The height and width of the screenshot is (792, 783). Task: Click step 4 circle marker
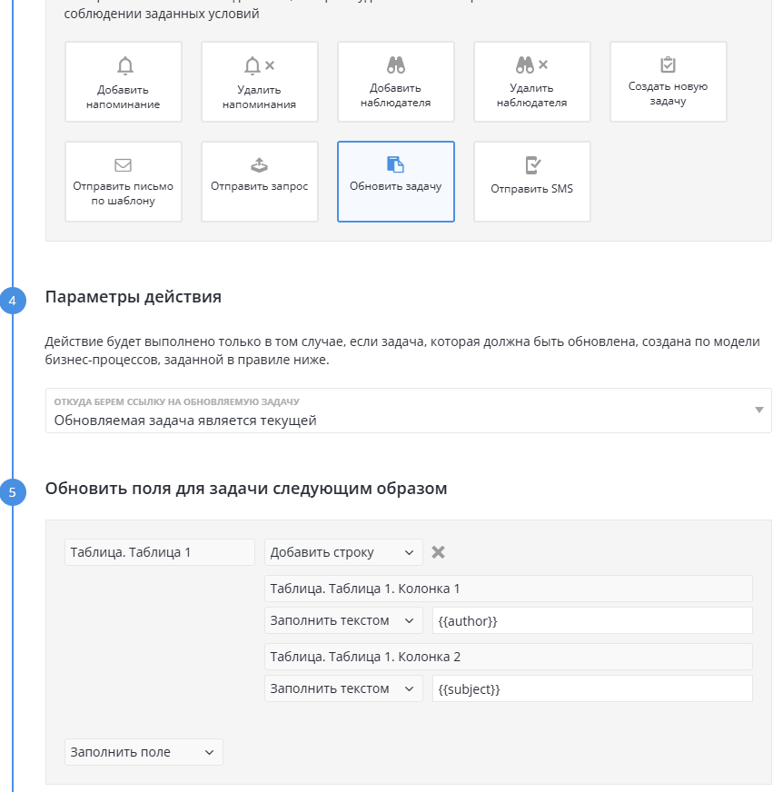tap(13, 301)
